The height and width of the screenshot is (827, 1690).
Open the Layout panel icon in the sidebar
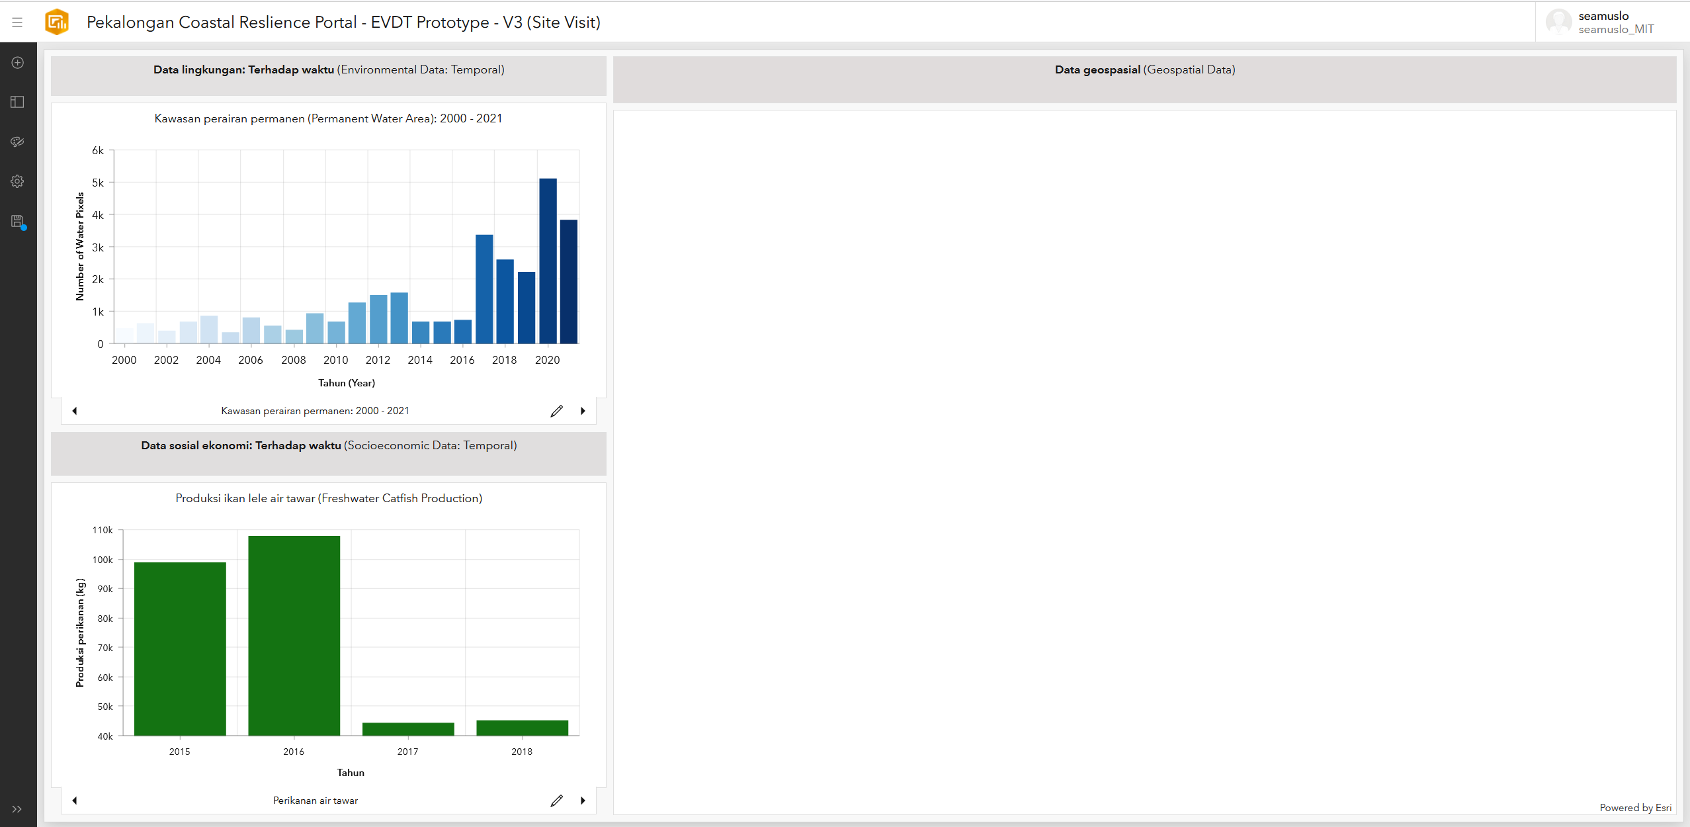coord(17,102)
